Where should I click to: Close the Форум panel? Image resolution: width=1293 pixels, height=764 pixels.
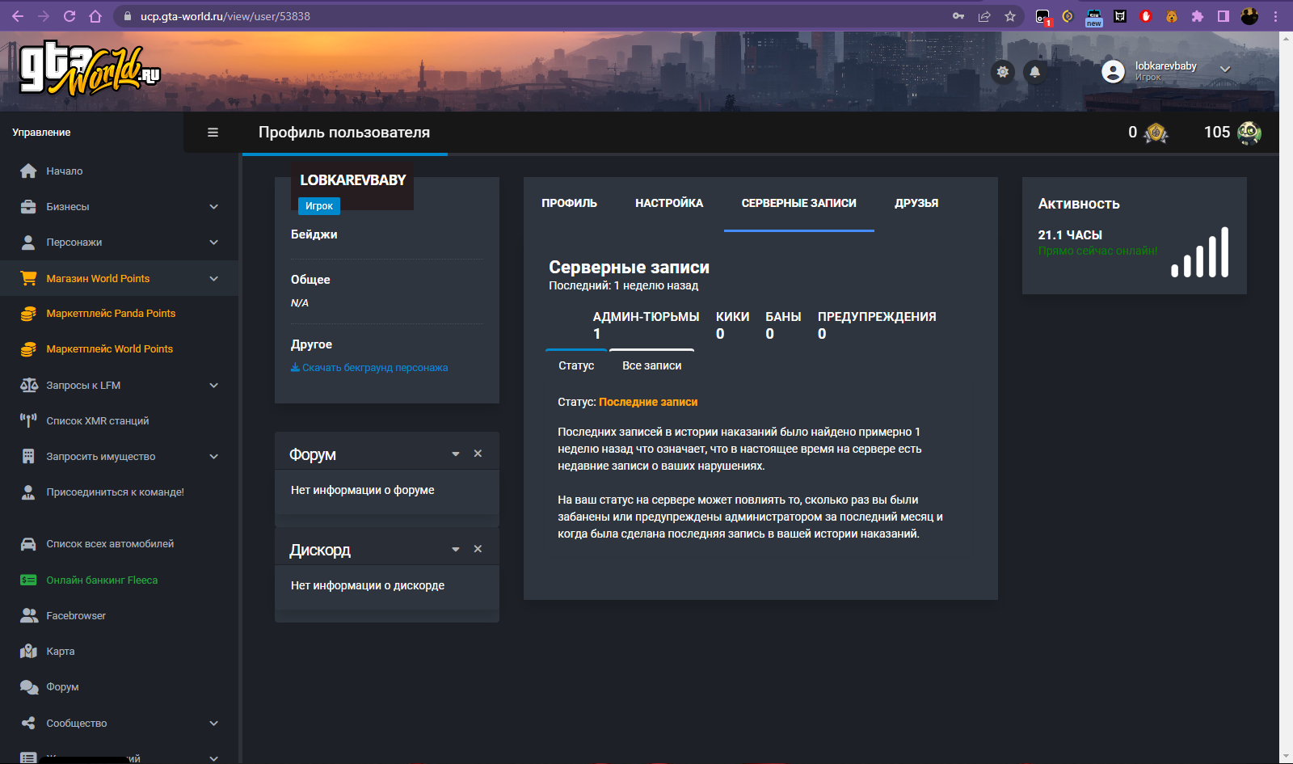click(478, 454)
